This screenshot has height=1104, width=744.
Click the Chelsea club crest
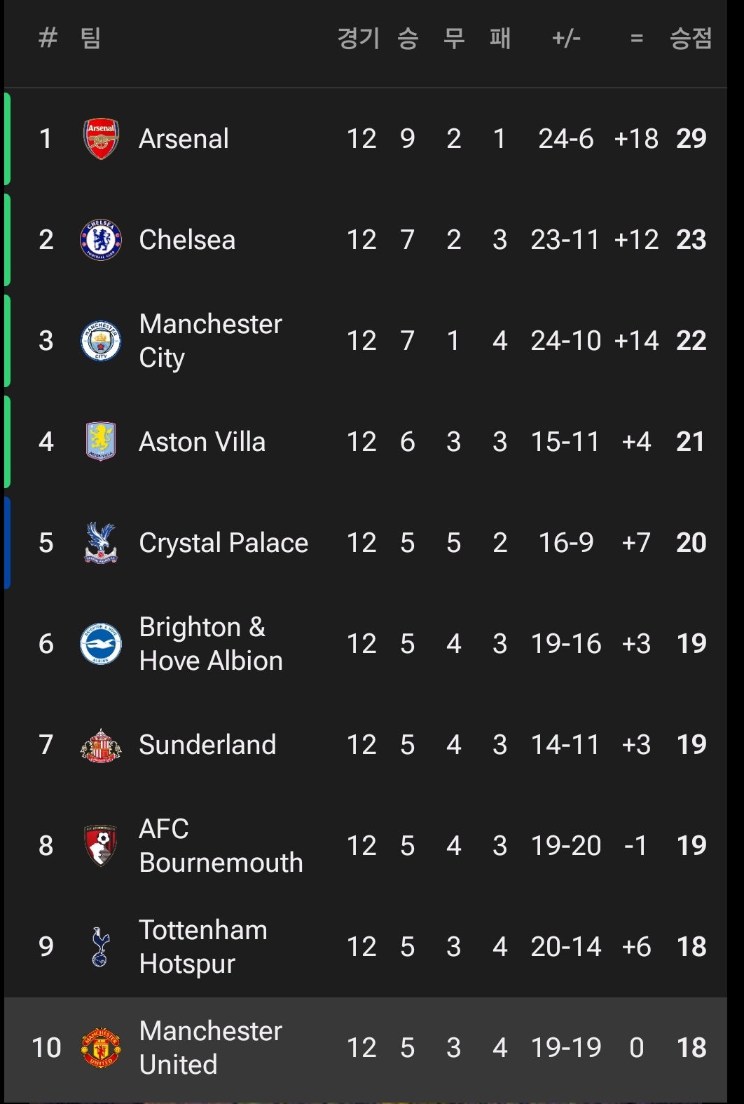[101, 240]
